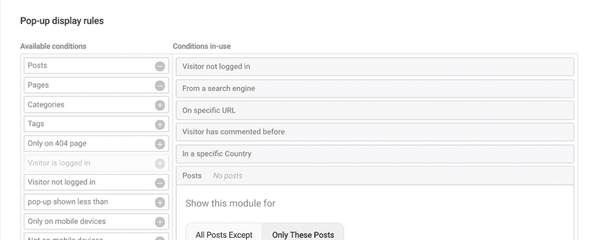Click the Categories available condition label
The image size is (596, 240).
coord(47,105)
